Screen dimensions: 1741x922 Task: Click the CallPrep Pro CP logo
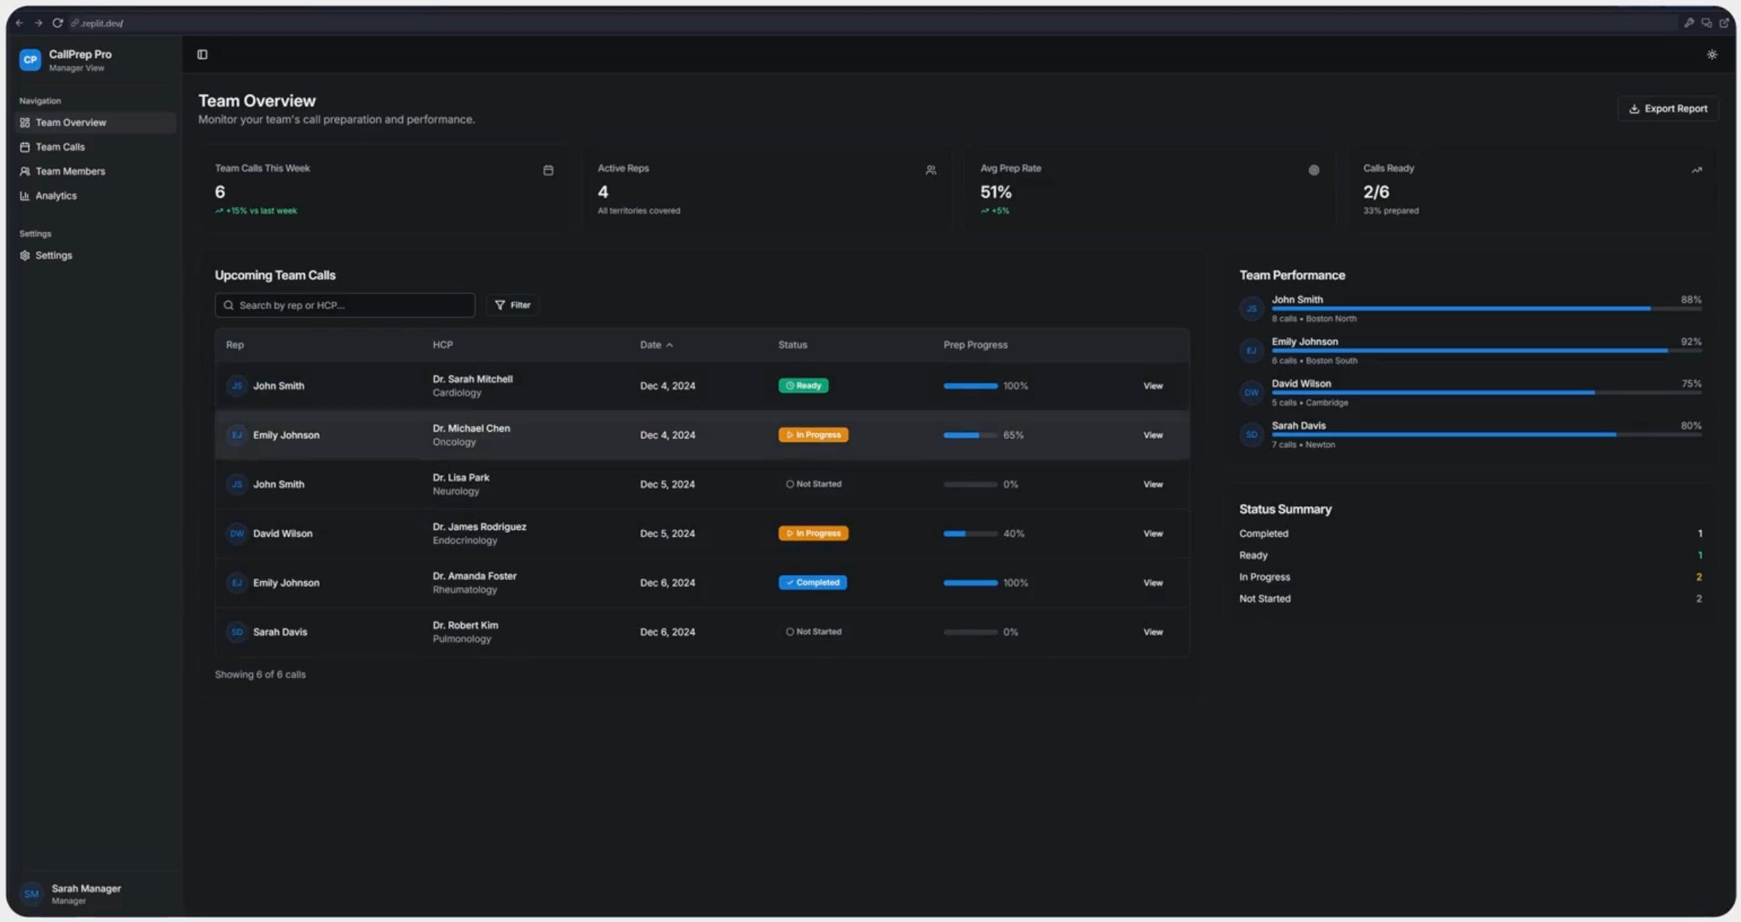click(30, 60)
